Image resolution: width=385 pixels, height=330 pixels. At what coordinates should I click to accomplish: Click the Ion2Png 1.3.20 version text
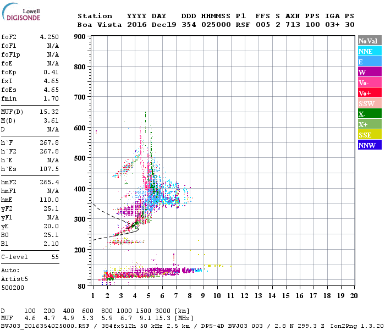357,326
